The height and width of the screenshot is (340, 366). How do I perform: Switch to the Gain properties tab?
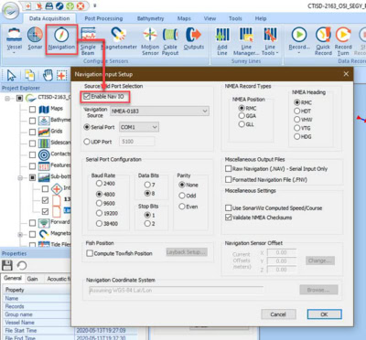(x=32, y=279)
